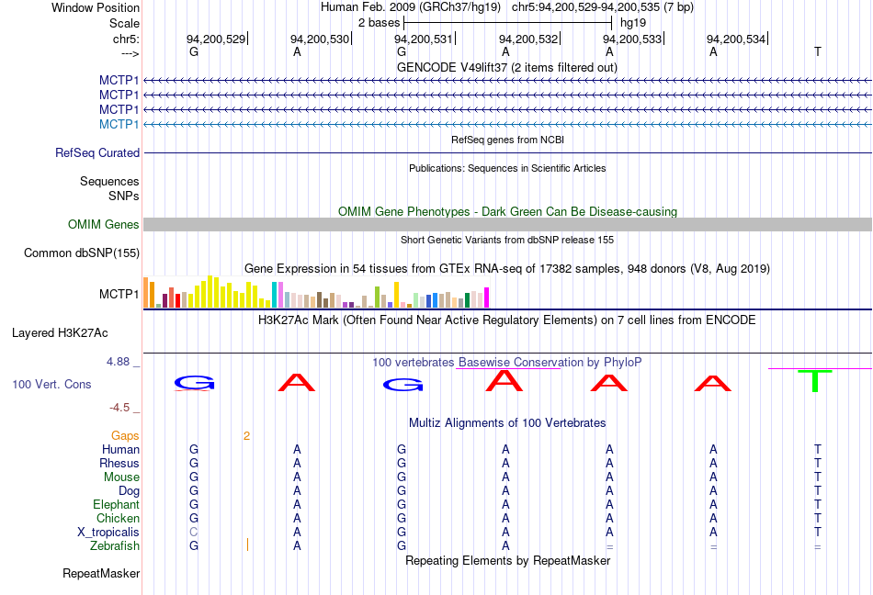The width and height of the screenshot is (873, 595).
Task: Click position marker 94,200,533
Action: pyautogui.click(x=632, y=39)
